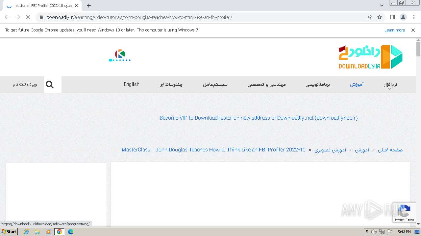Open the network tray icon

pyautogui.click(x=382, y=232)
